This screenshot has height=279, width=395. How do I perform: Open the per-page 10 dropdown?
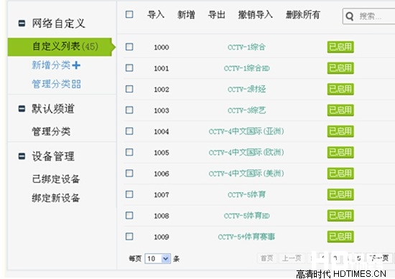(x=158, y=258)
